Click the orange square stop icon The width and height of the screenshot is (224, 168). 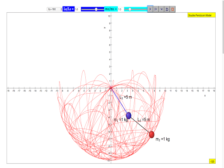(172, 9)
